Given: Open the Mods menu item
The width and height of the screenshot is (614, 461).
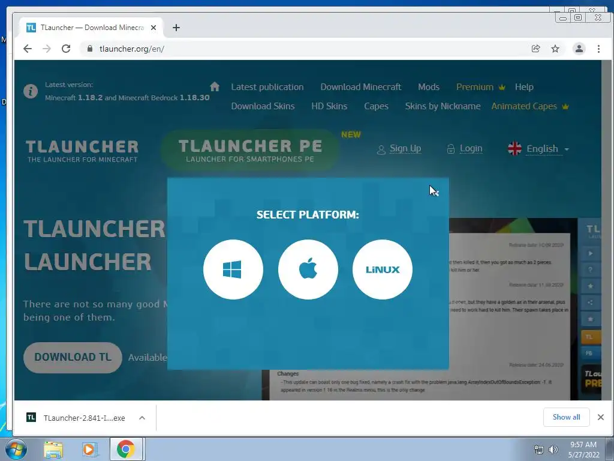Looking at the screenshot, I should [x=428, y=87].
